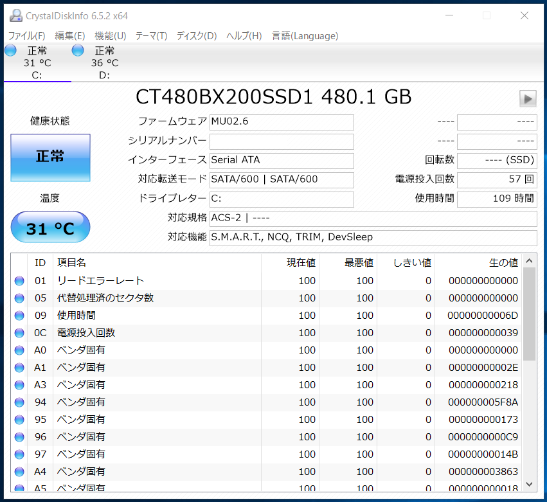The height and width of the screenshot is (502, 547).
Task: Click the 31 °C temperature button
Action: (51, 227)
